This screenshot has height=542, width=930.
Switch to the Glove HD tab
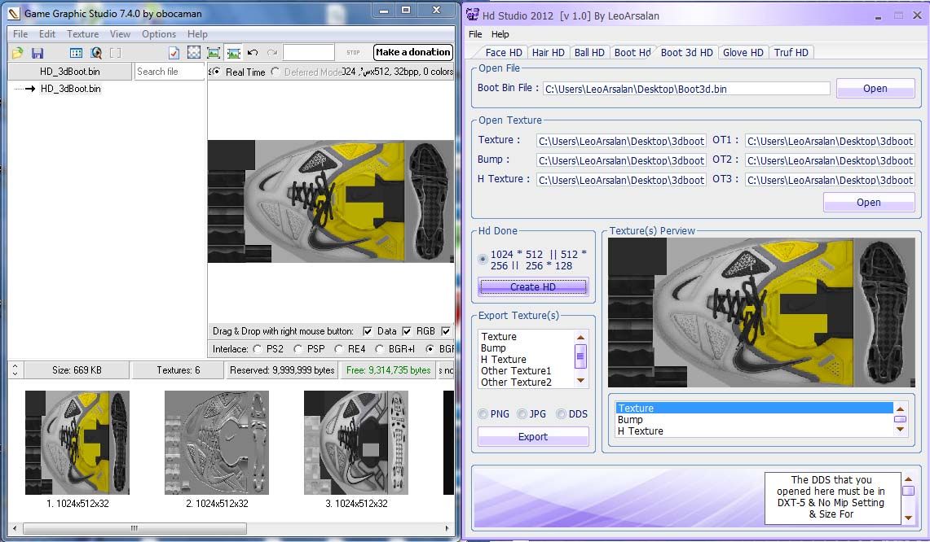[x=743, y=52]
